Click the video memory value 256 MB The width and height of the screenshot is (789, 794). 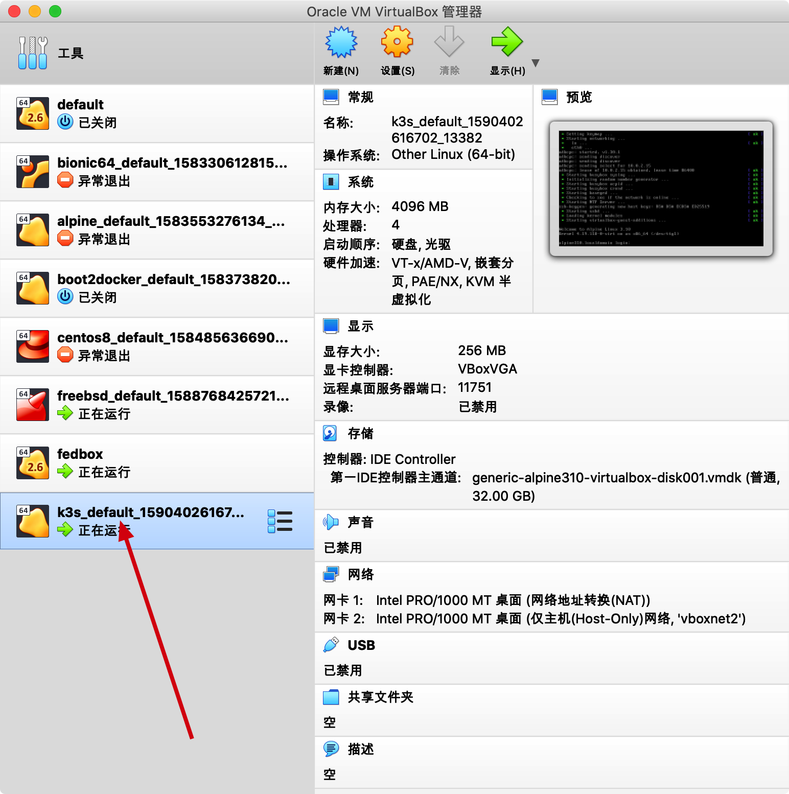[x=482, y=351]
